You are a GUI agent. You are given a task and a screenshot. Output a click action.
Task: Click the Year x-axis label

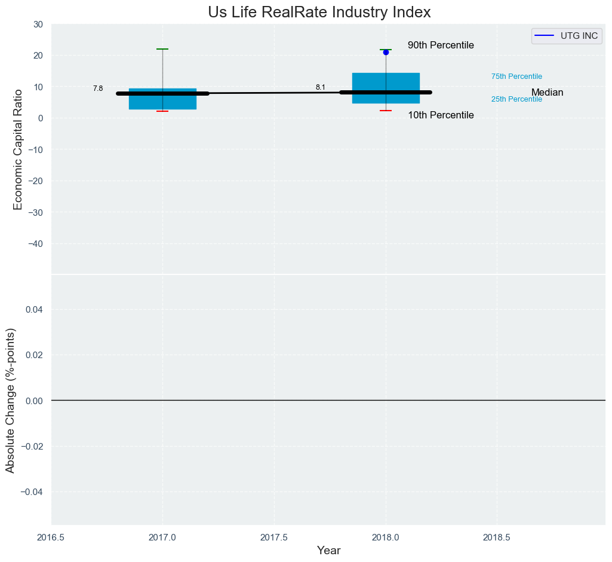pos(328,551)
